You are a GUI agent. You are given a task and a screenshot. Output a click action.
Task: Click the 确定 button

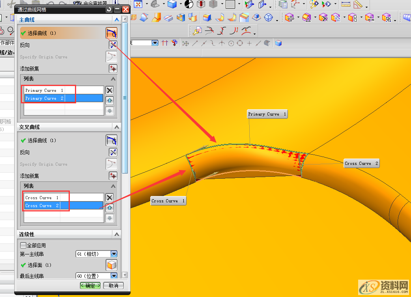[90, 286]
